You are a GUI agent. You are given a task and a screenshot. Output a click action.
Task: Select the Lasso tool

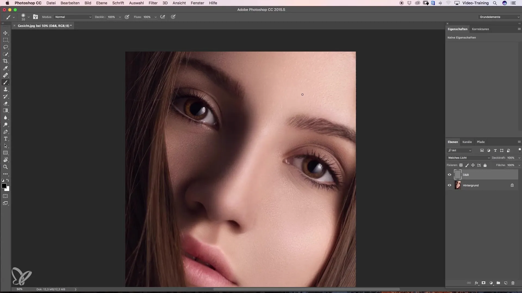click(5, 47)
